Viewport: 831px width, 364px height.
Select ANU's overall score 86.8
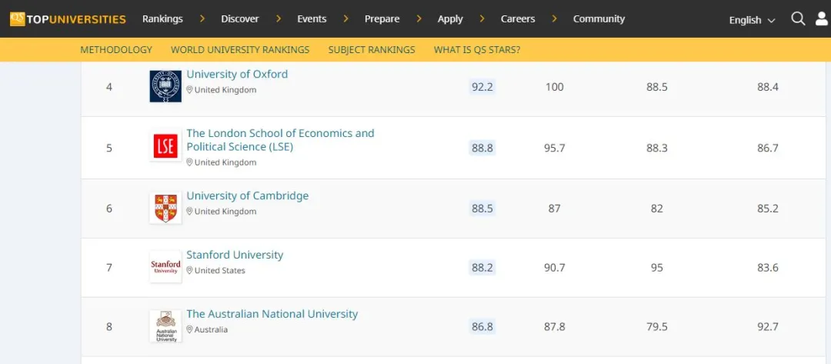click(482, 327)
